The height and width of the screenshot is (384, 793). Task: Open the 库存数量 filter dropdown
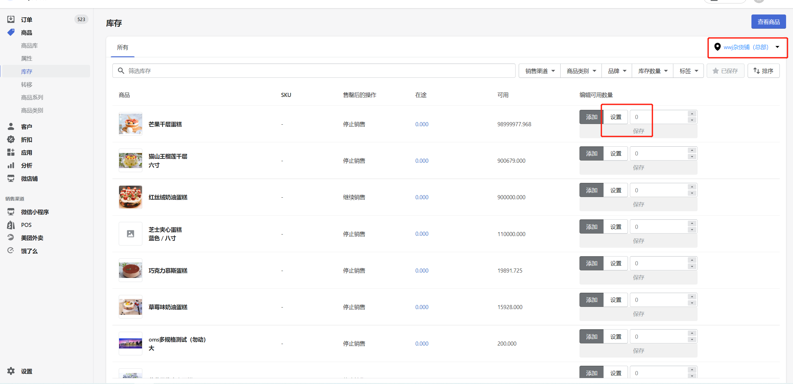coord(652,71)
